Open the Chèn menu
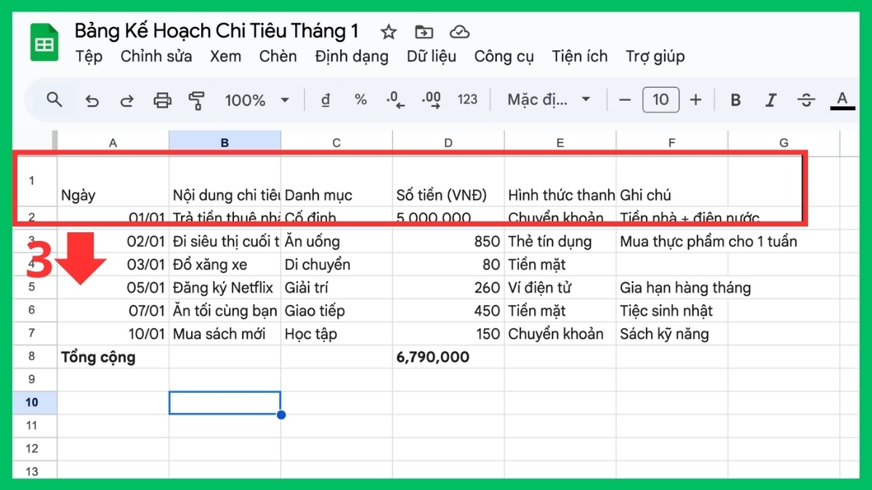Screen dimensions: 872x490 coord(278,56)
